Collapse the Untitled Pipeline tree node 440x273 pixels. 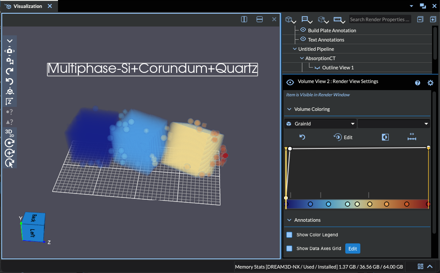(295, 49)
